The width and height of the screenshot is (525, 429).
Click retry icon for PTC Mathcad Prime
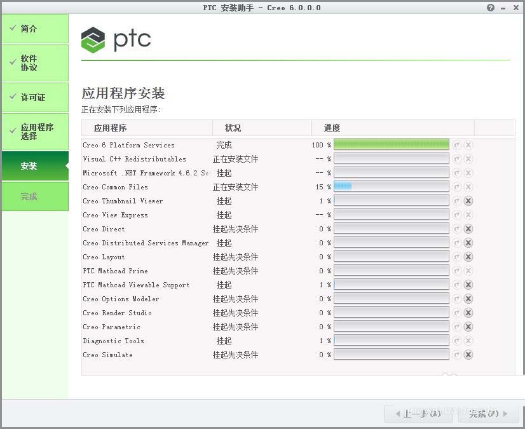click(x=457, y=271)
